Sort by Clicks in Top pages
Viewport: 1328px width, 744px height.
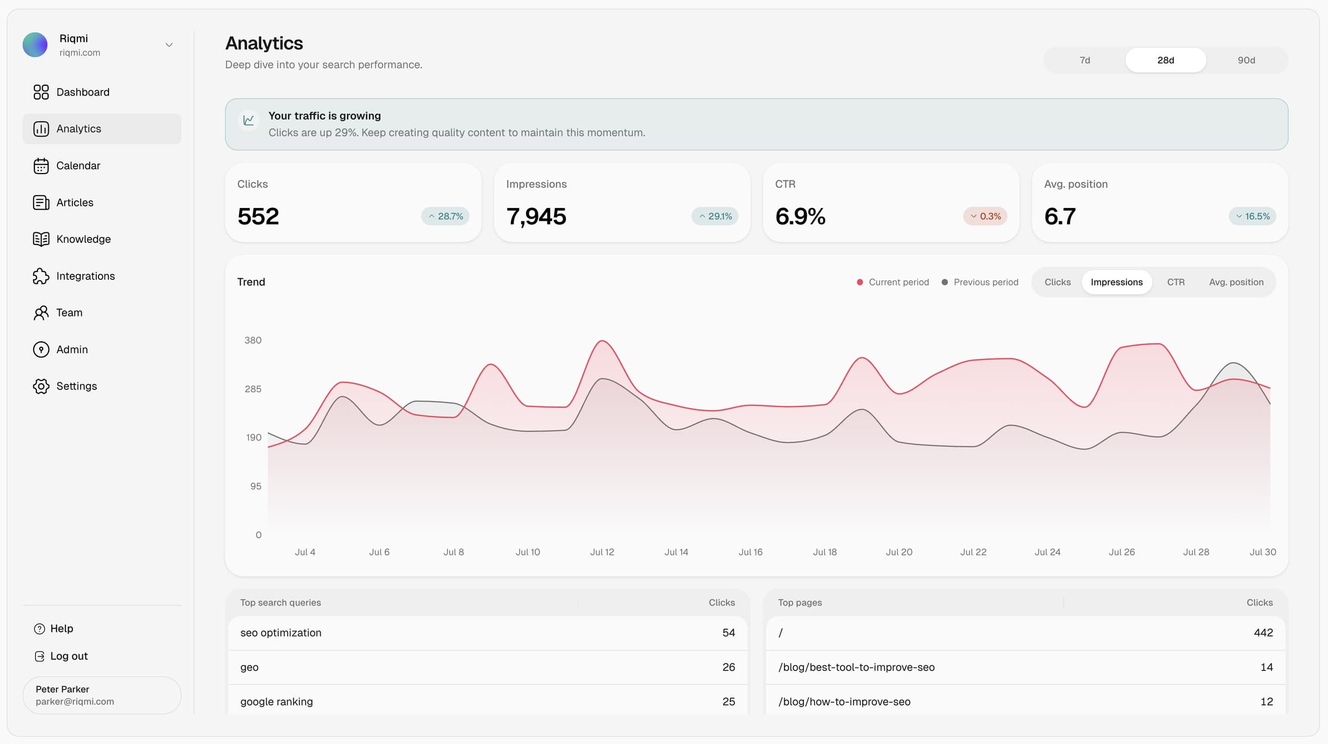coord(1259,602)
